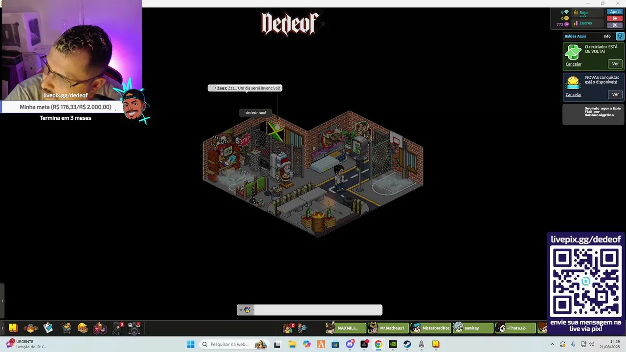Open Discord from the taskbar
The height and width of the screenshot is (352, 626).
tap(350, 344)
